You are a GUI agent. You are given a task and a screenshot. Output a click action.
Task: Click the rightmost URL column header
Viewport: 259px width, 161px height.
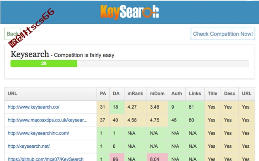tap(246, 93)
